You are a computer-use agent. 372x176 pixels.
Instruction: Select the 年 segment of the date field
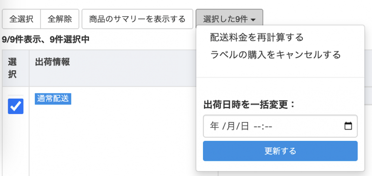[214, 126]
